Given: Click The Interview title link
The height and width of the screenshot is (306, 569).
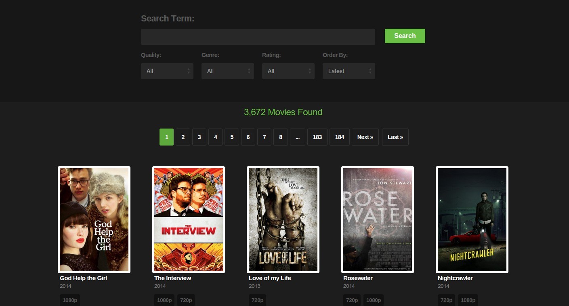Looking at the screenshot, I should tap(172, 278).
